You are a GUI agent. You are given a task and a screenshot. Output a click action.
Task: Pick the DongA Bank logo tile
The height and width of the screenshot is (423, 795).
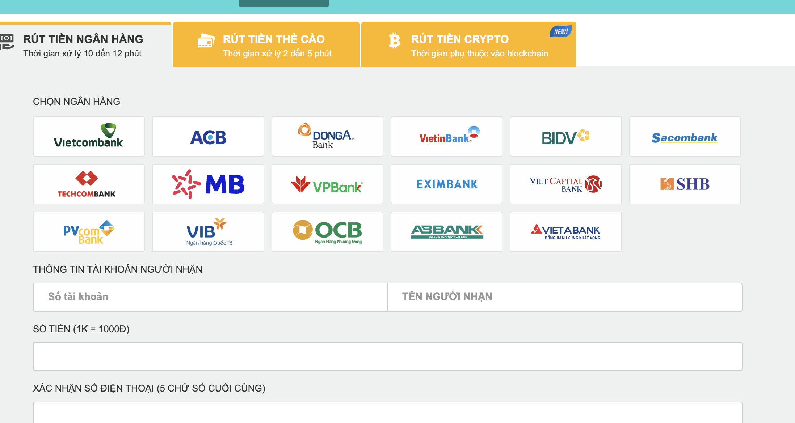pyautogui.click(x=327, y=136)
